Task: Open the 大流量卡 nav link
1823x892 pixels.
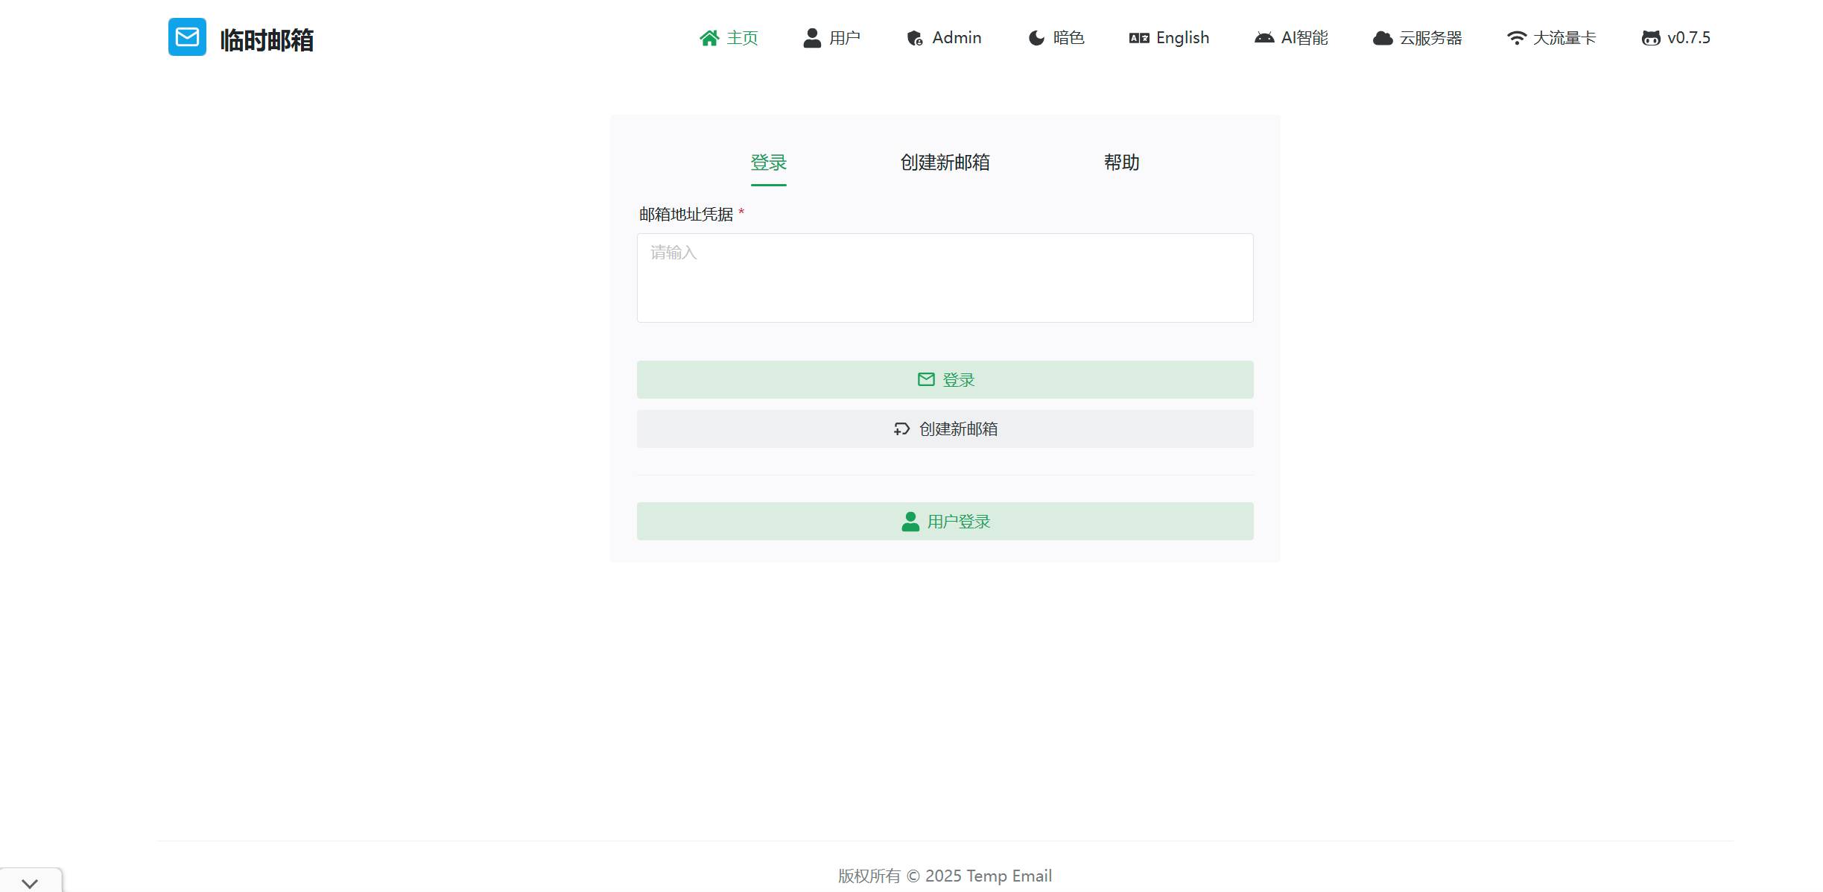Action: tap(1551, 38)
